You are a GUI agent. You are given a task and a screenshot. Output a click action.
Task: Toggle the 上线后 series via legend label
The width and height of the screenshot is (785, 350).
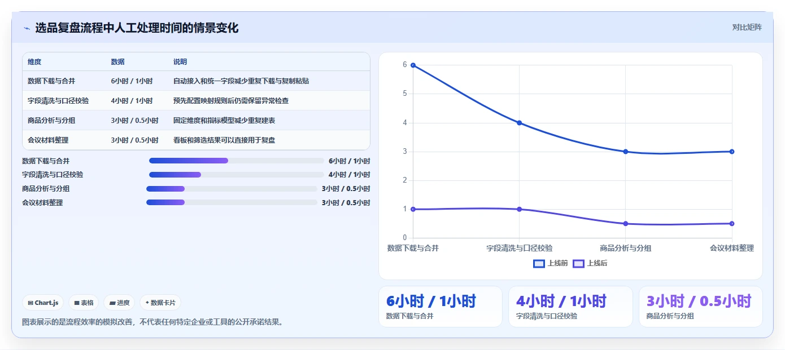pyautogui.click(x=597, y=263)
